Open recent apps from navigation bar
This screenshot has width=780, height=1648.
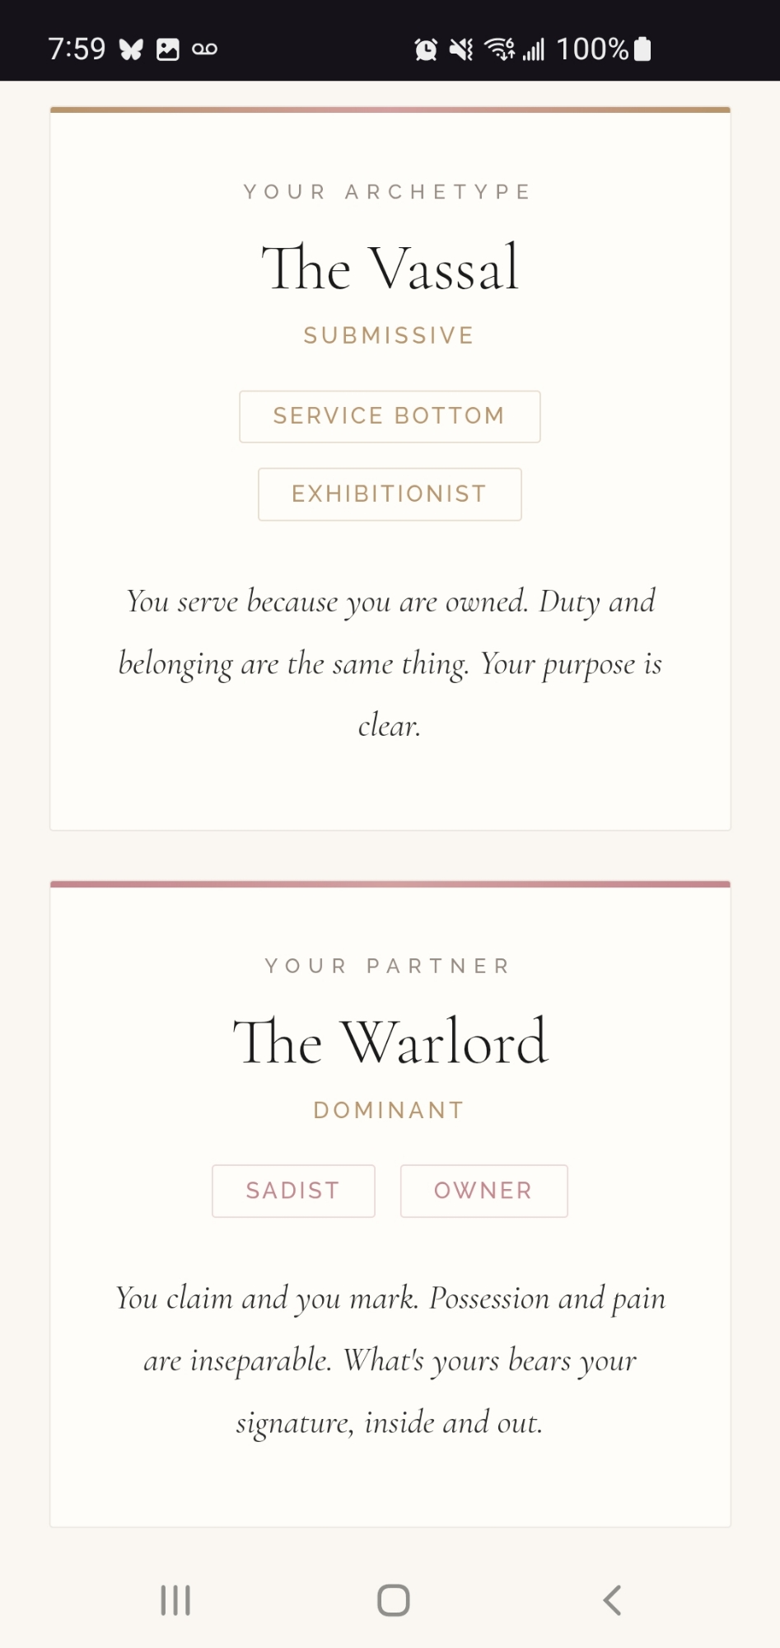175,1600
